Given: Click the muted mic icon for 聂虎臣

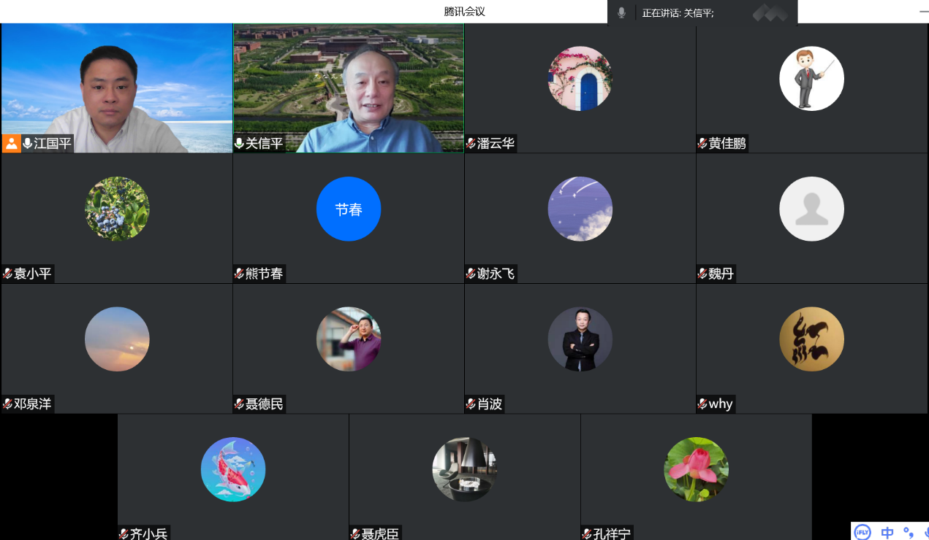Looking at the screenshot, I should point(355,534).
